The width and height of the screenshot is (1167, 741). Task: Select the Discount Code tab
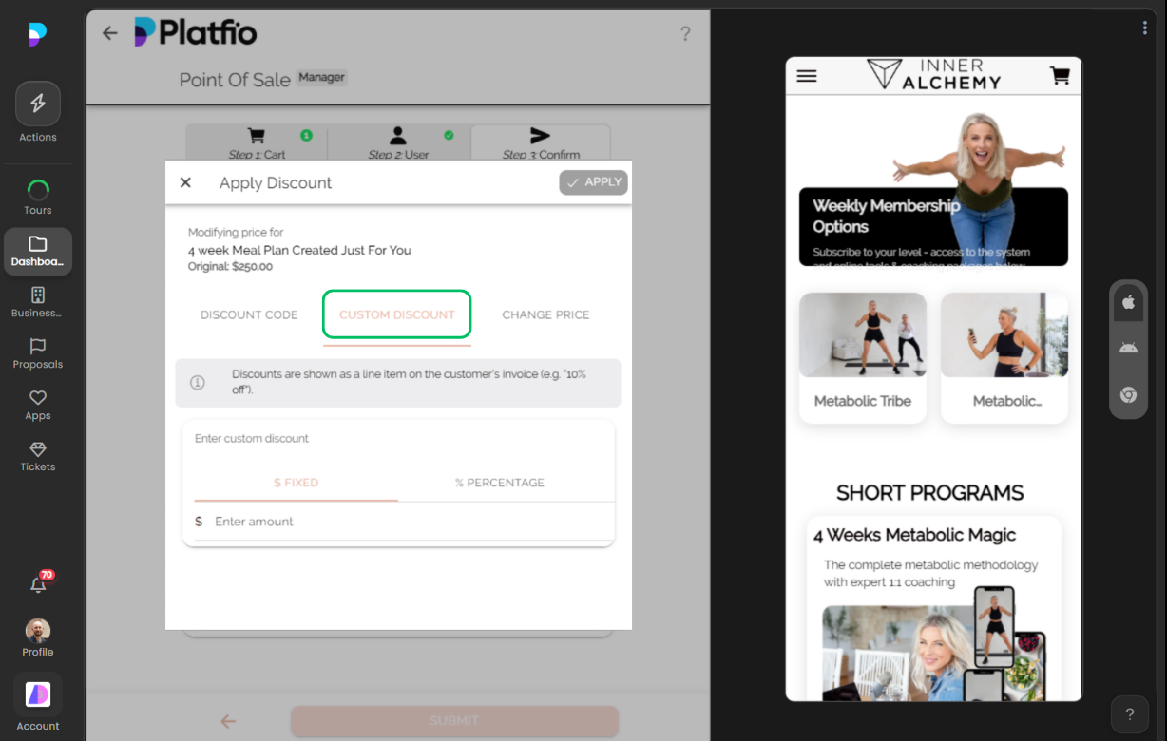coord(249,314)
